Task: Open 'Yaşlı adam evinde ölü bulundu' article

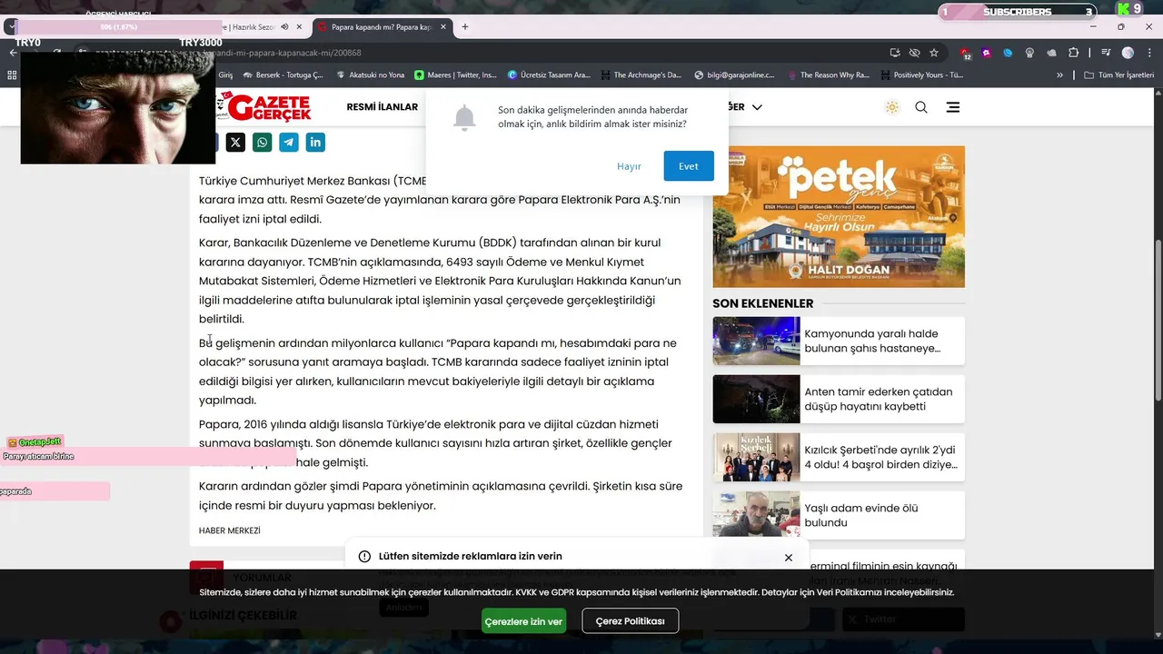Action: pos(861,515)
